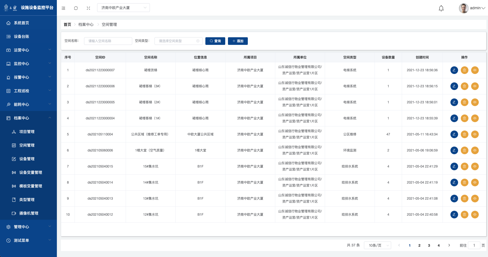Expand the 监控中心 sidebar menu
Viewport: 488px width, 257px height.
tap(28, 64)
